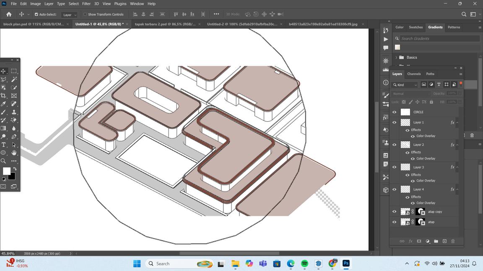Create a new layer from Layers panel

click(x=444, y=241)
